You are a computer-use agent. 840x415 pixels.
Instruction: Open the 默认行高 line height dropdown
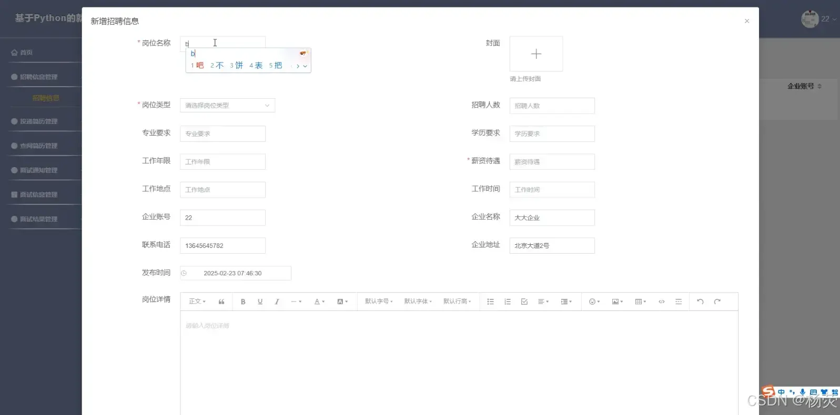coord(457,302)
